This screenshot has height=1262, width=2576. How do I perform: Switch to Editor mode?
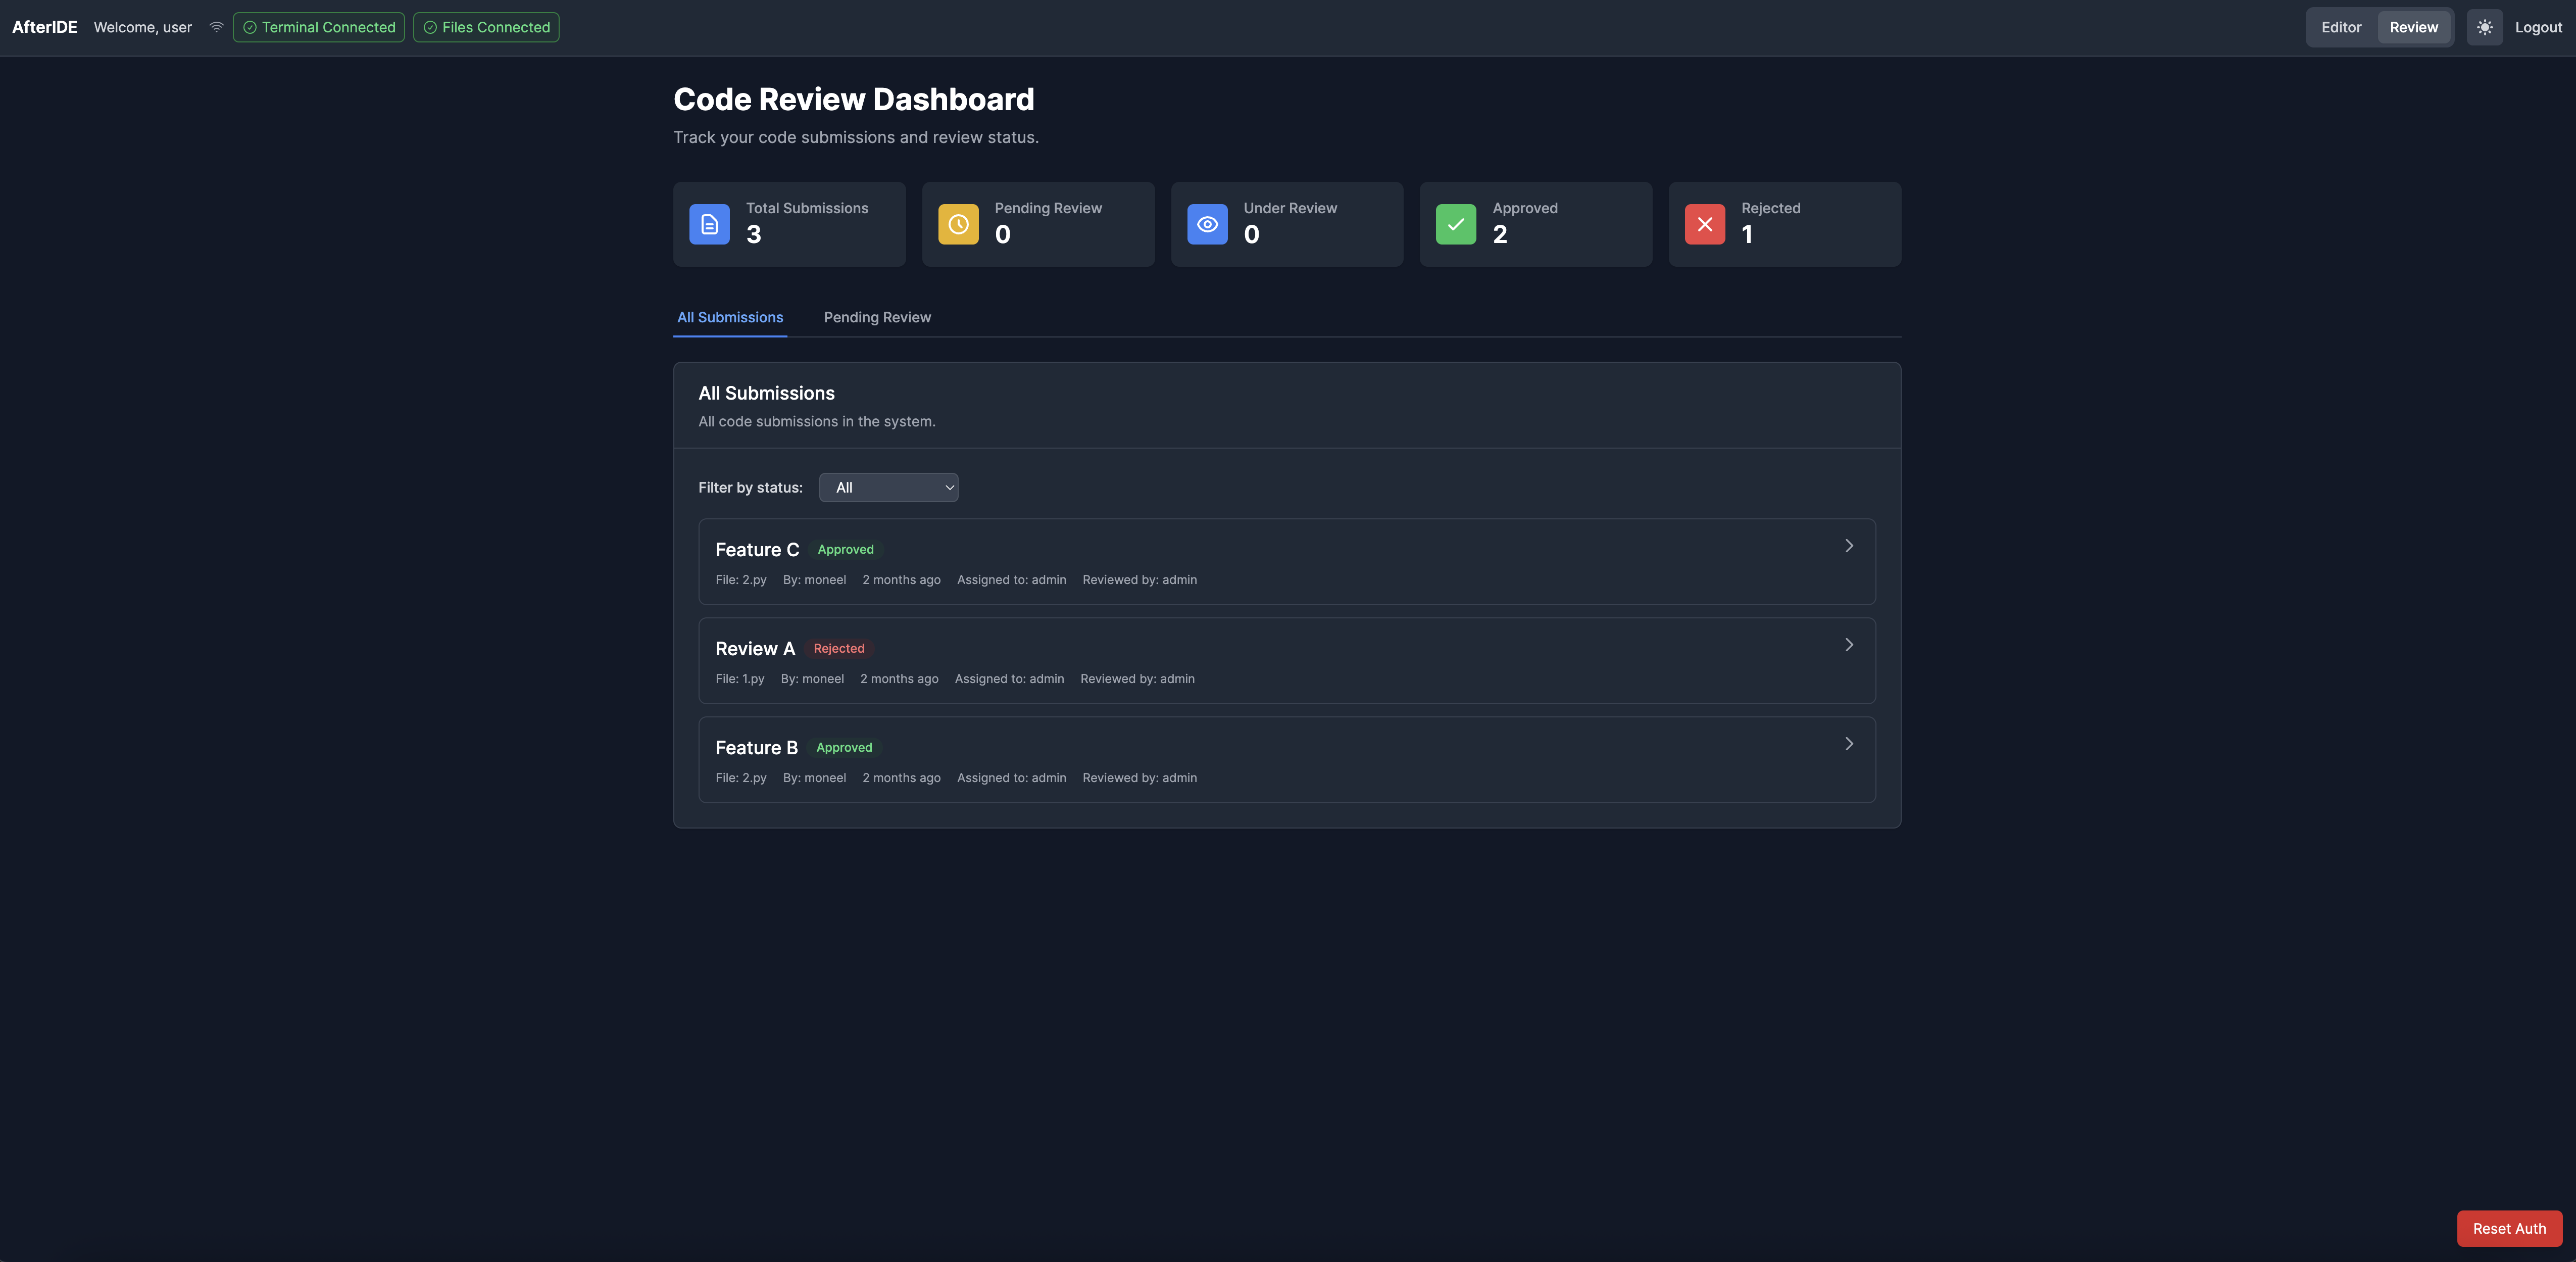click(x=2341, y=27)
